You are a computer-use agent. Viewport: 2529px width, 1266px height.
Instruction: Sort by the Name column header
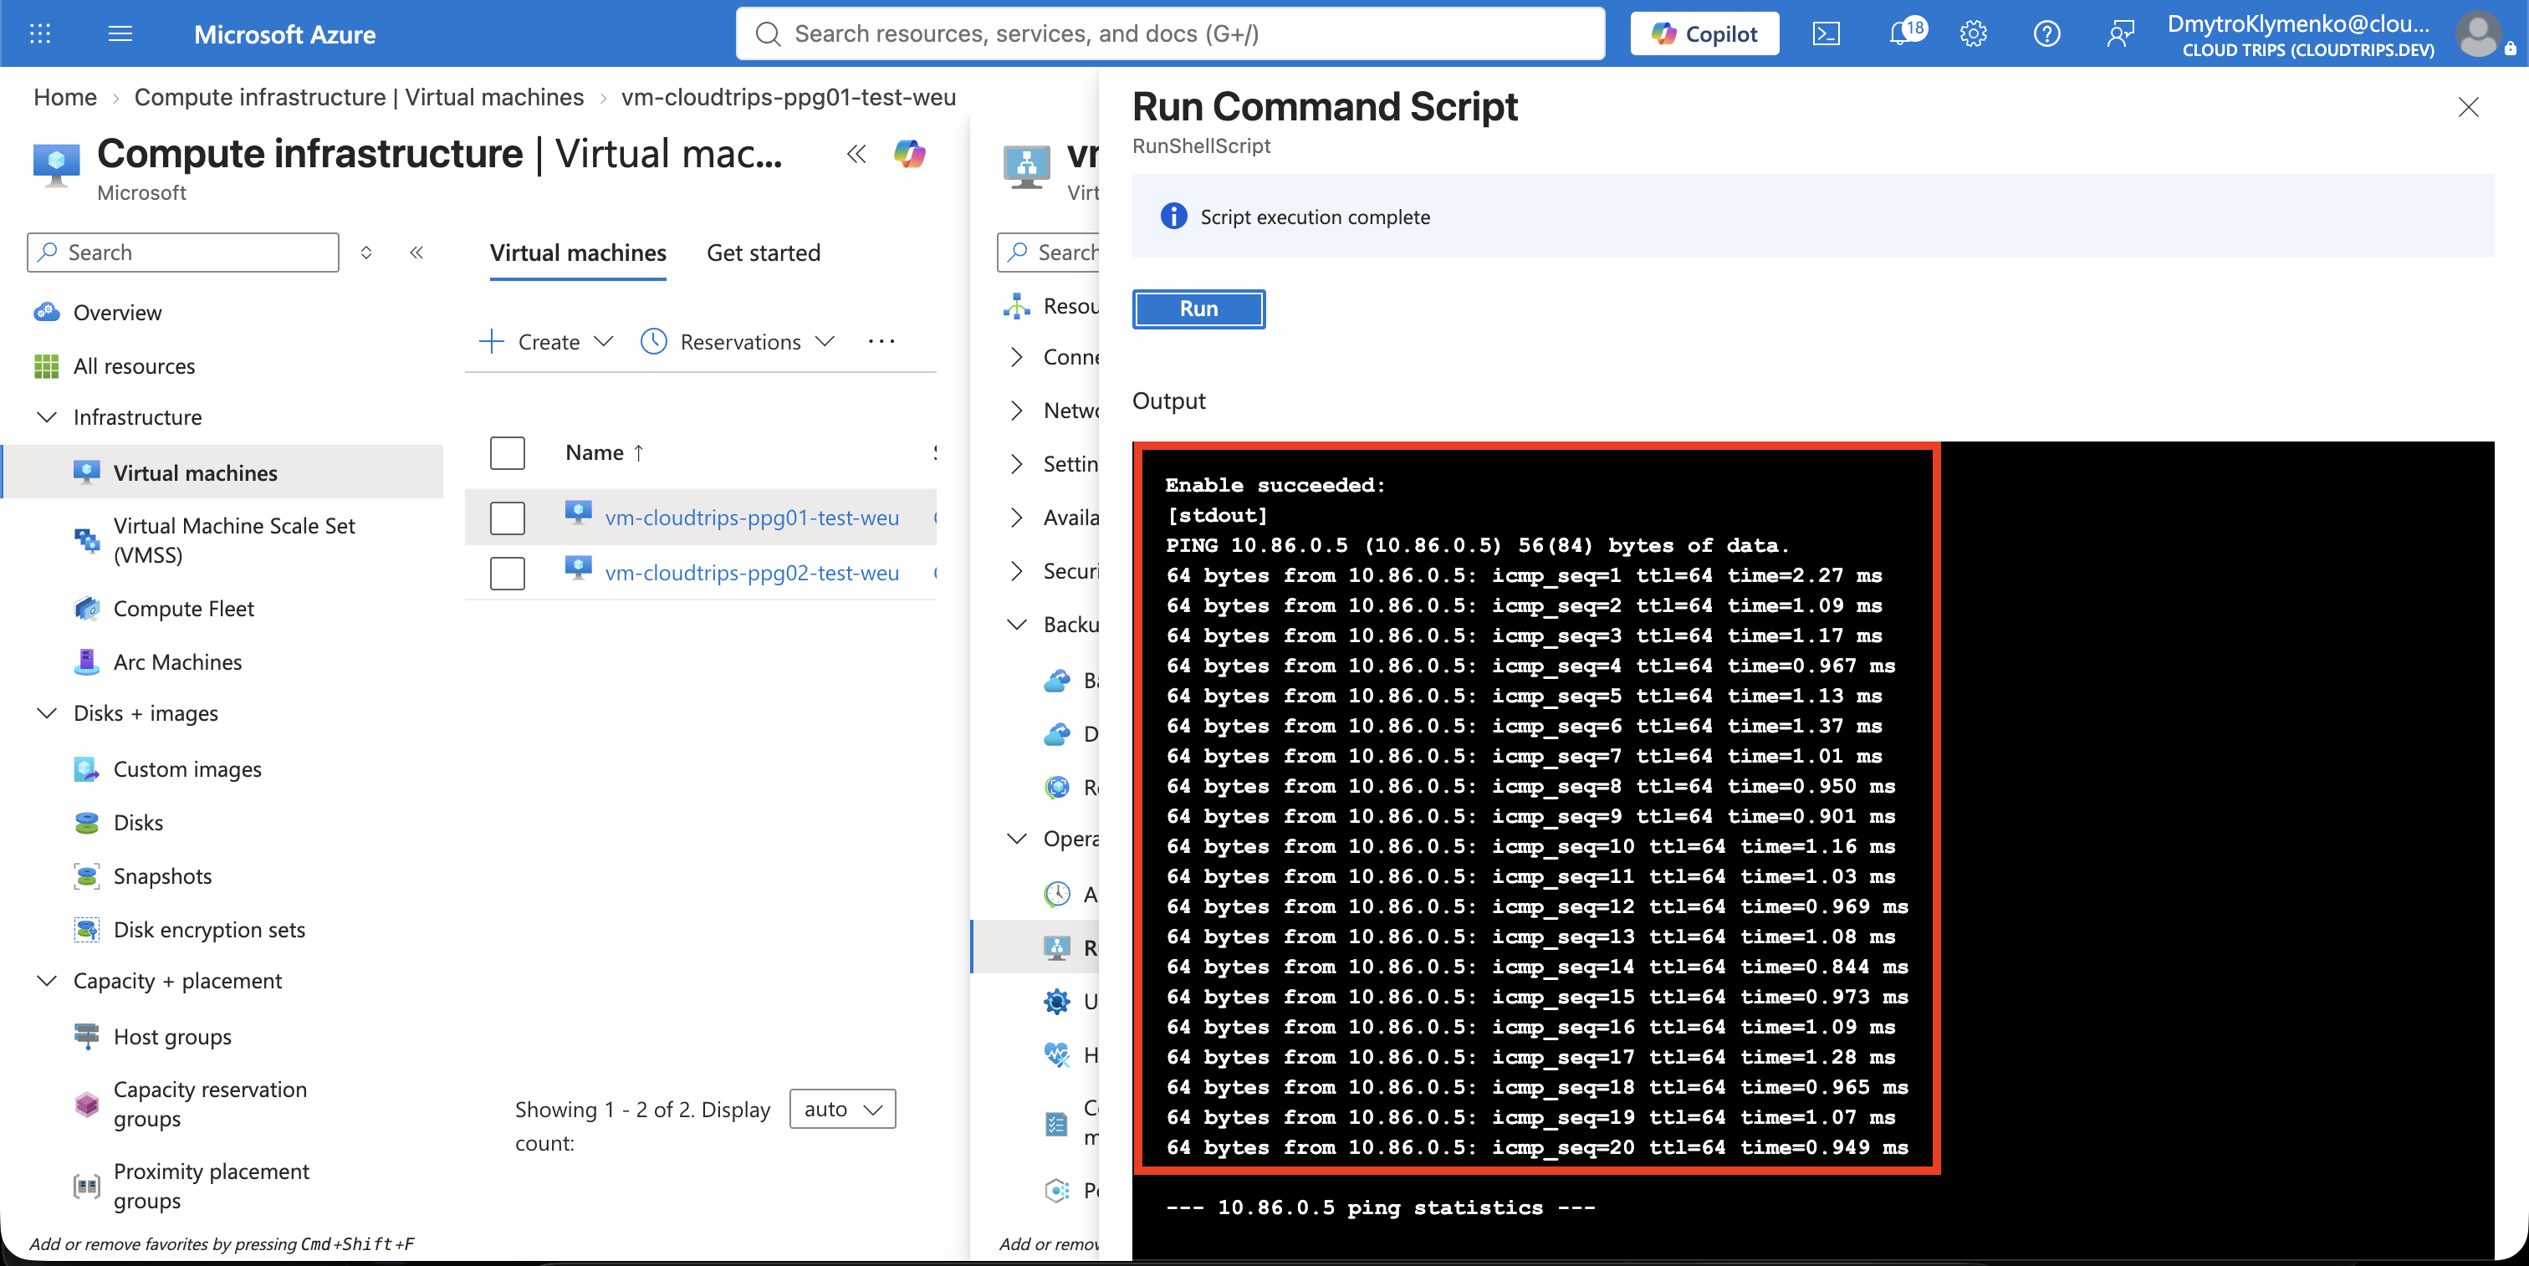click(x=605, y=453)
